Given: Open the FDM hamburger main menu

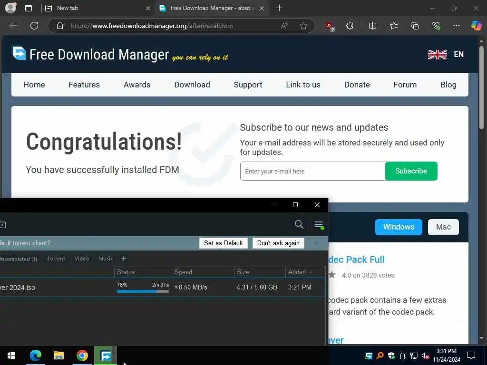Looking at the screenshot, I should 319,225.
